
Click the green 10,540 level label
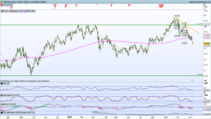200,75
